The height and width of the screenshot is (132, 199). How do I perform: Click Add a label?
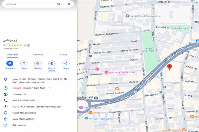(20, 125)
